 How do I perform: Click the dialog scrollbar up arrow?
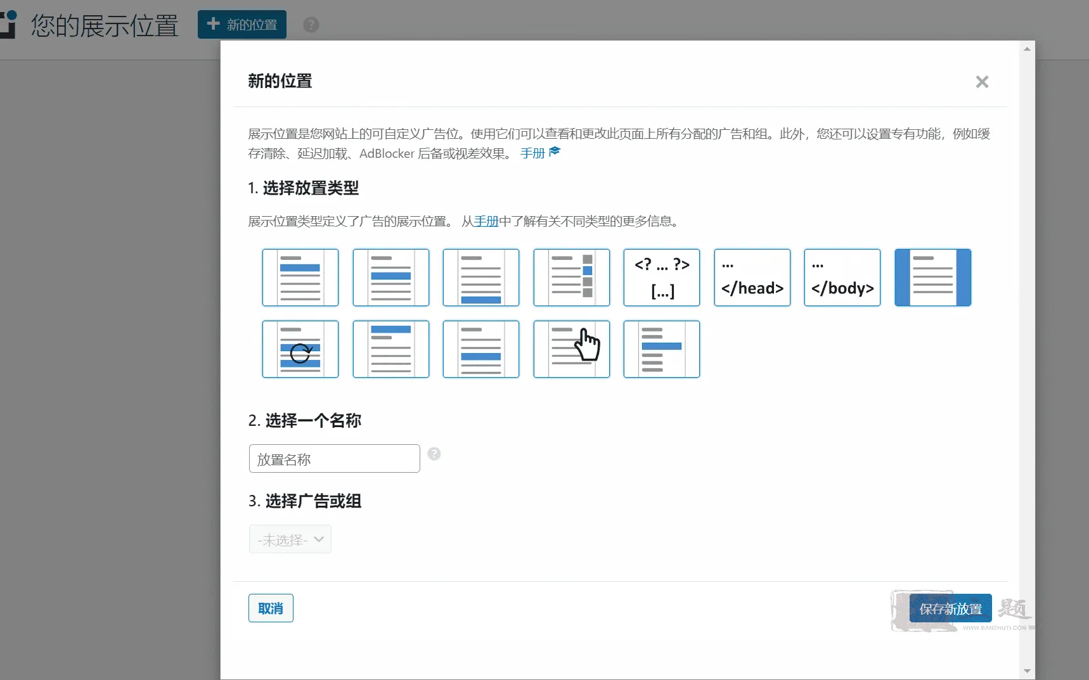tap(1027, 49)
